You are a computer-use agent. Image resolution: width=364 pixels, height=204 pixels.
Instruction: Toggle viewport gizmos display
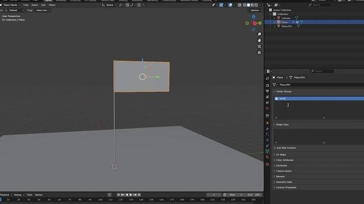(x=221, y=5)
